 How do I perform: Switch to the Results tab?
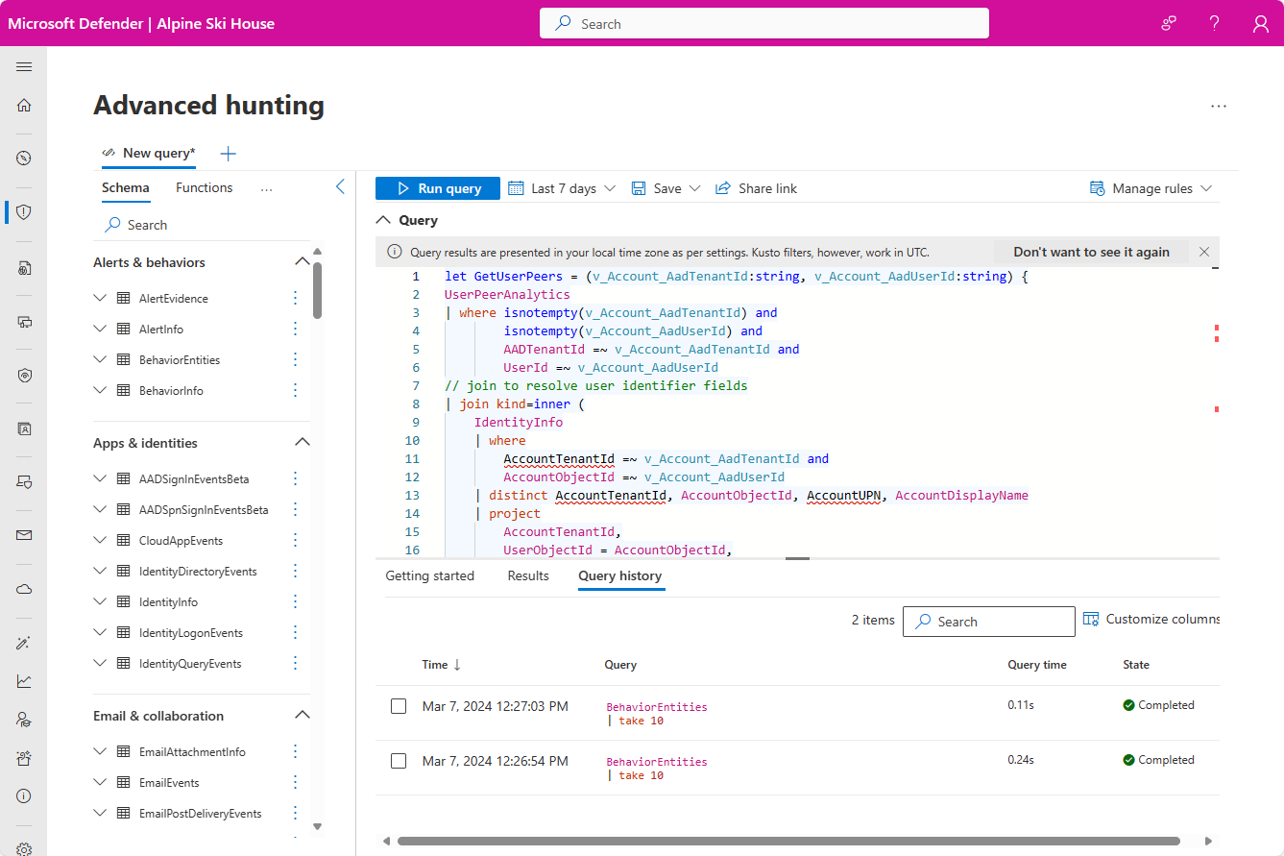click(x=528, y=575)
